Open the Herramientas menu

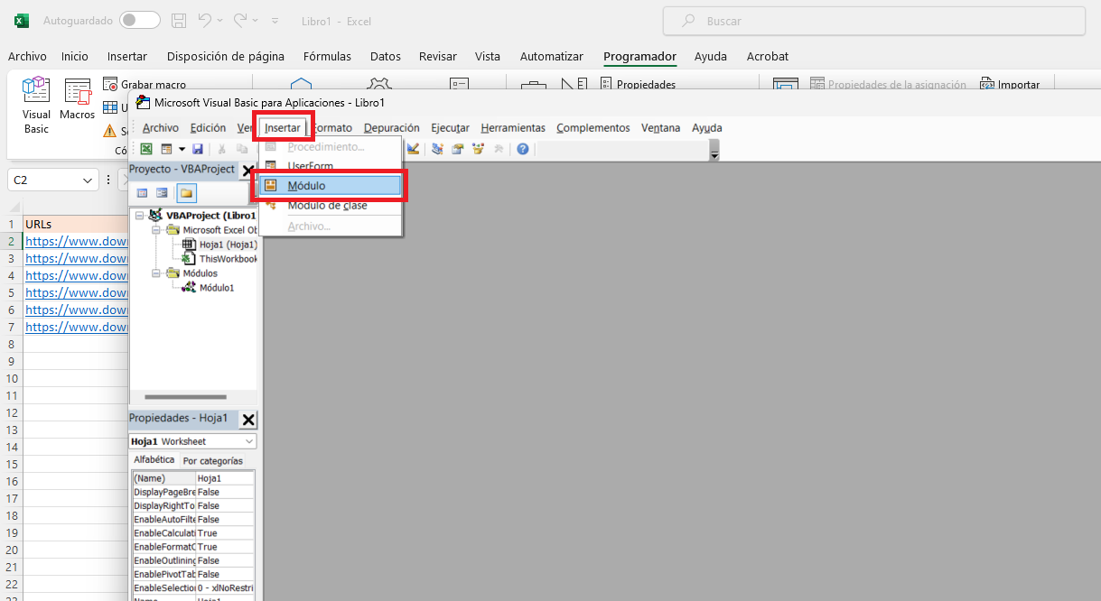click(x=513, y=128)
